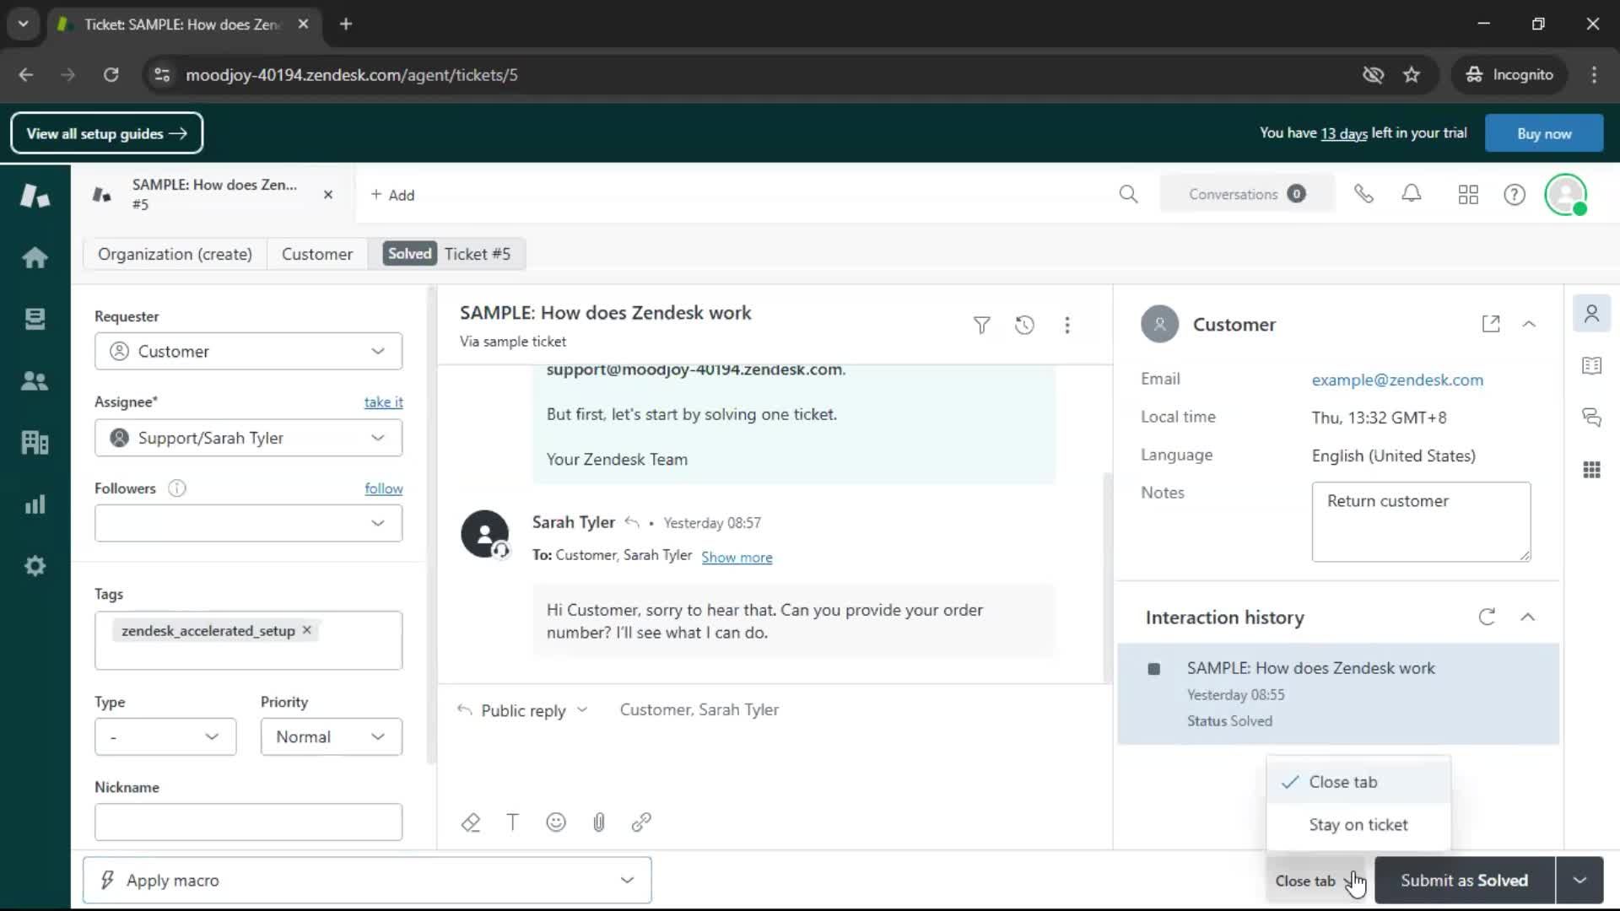Open Zendesk products grid icon

(1468, 195)
